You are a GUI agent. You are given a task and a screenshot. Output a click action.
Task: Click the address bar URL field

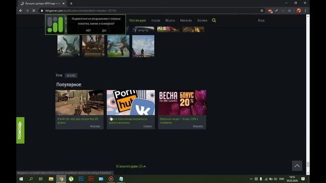150,11
